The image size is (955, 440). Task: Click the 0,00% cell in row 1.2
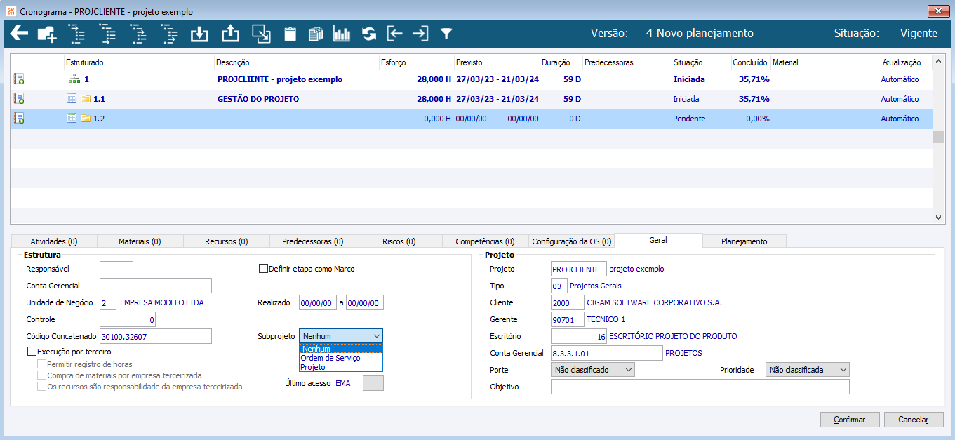point(757,119)
